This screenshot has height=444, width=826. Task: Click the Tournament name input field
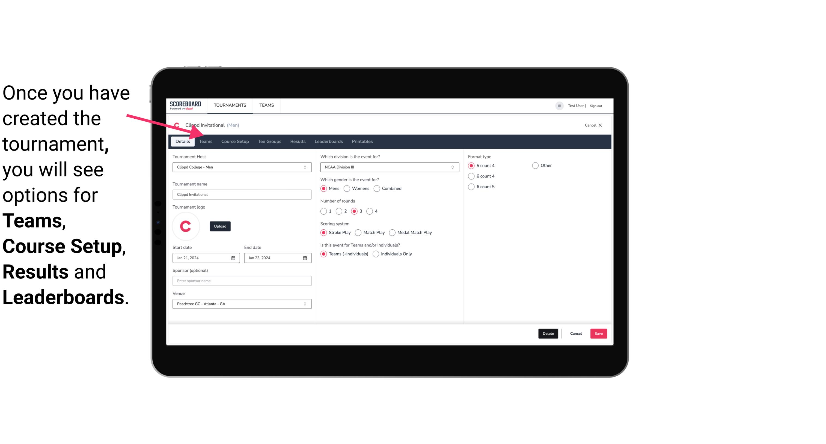pyautogui.click(x=241, y=194)
